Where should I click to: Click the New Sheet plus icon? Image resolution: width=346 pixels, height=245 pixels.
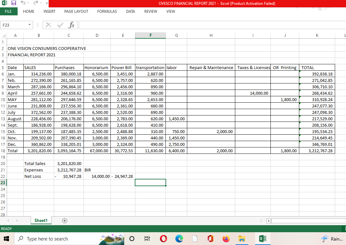point(65,221)
